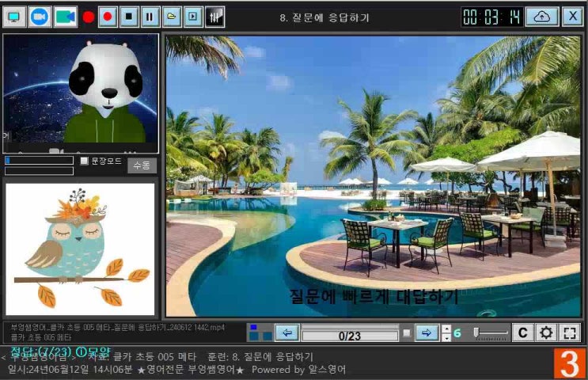
Task: Click the monitor screen icon in toolbar
Action: click(x=14, y=16)
